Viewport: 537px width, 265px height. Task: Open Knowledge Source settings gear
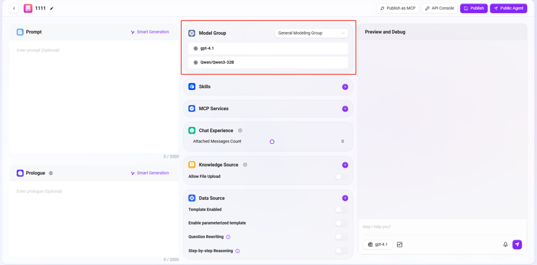tap(245, 165)
